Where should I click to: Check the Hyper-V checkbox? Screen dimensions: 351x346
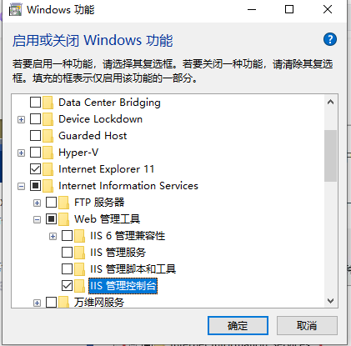click(35, 153)
